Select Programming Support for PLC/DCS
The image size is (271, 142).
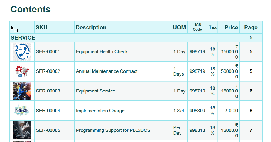pos(113,131)
